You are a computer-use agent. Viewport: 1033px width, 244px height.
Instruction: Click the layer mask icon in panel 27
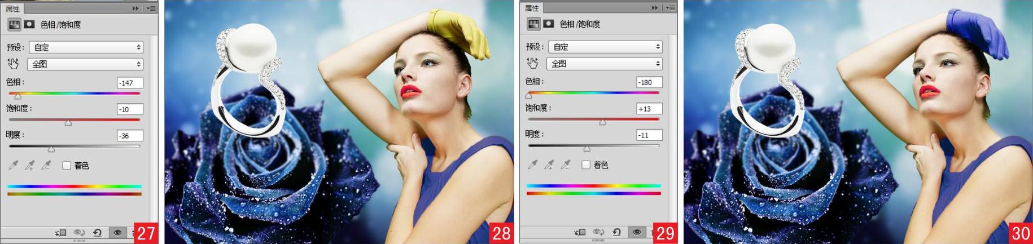(x=29, y=24)
